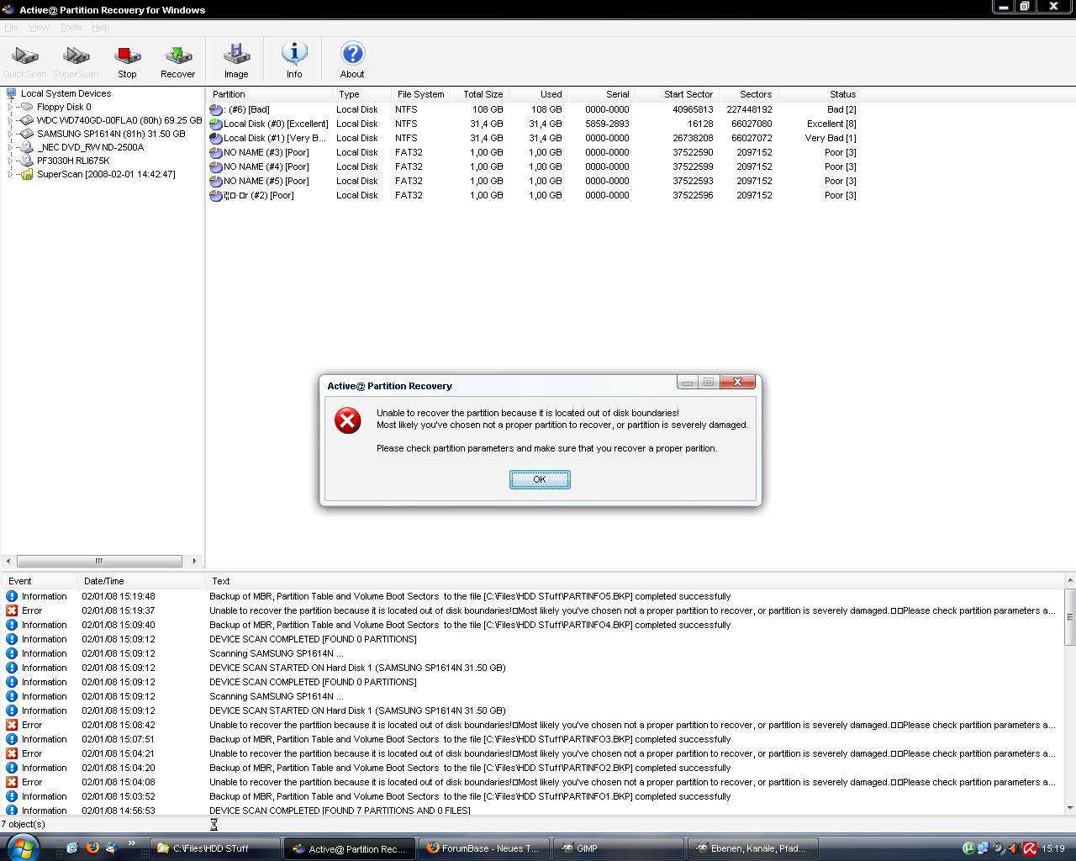Sort by File System column header
Image resolution: width=1076 pixels, height=861 pixels.
[x=421, y=94]
